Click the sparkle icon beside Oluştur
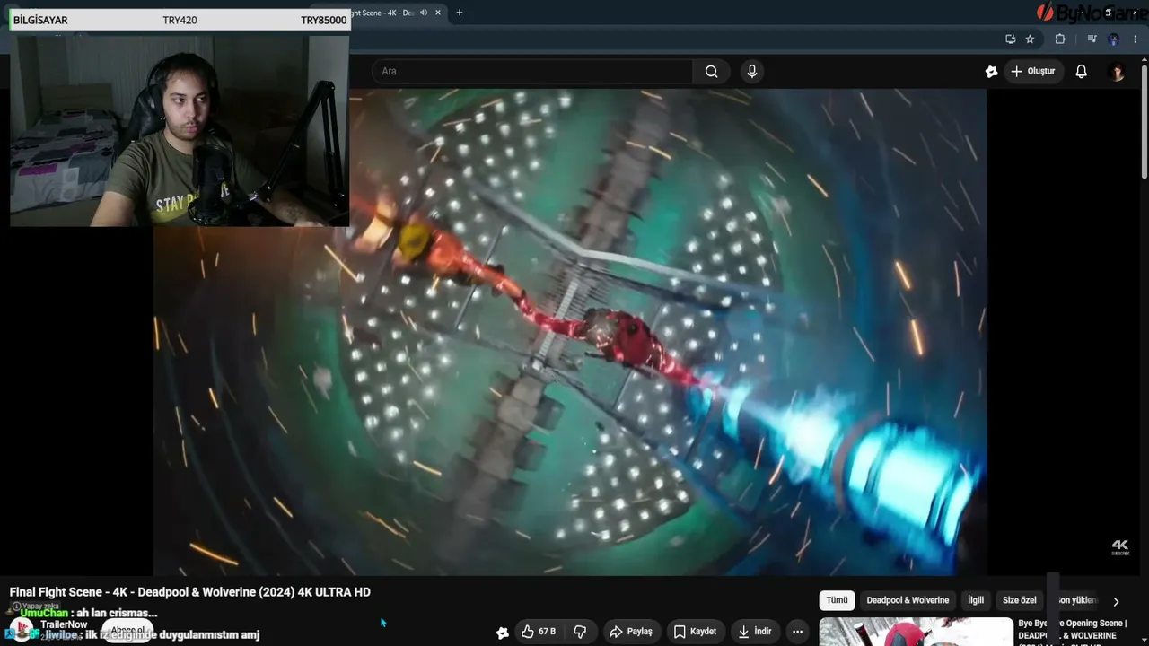This screenshot has width=1149, height=646. click(992, 72)
